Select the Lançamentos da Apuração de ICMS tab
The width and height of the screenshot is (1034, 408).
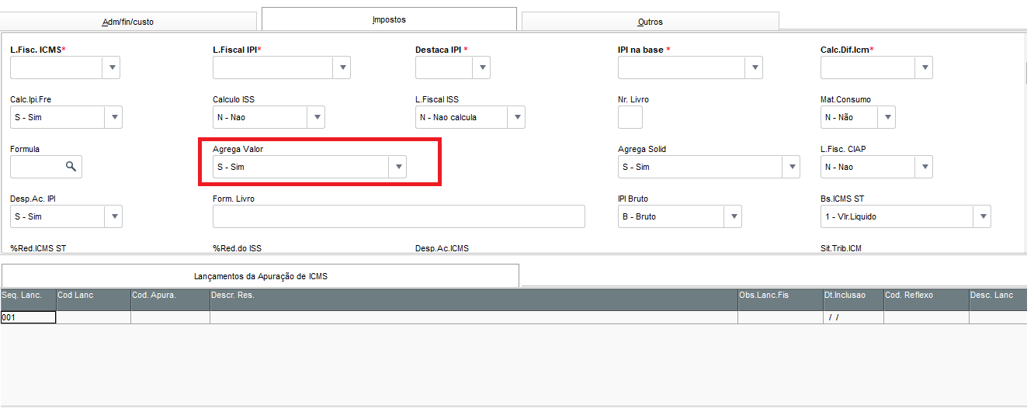(260, 276)
